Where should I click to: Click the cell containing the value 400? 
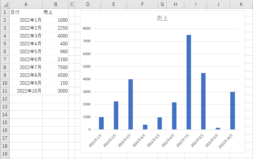55,44
